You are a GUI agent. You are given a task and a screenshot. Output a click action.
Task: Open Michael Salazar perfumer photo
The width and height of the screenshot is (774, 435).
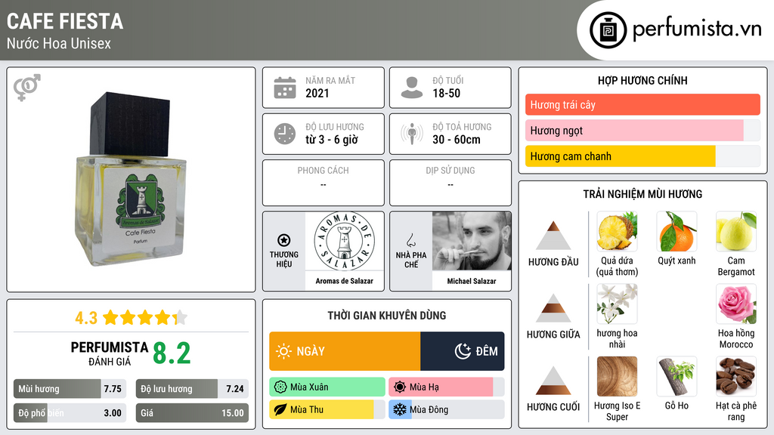coord(472,241)
